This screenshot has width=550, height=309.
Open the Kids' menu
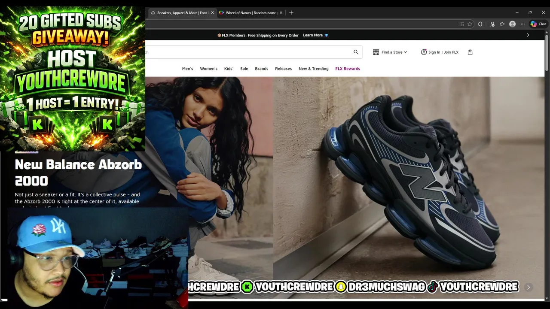[x=229, y=69]
